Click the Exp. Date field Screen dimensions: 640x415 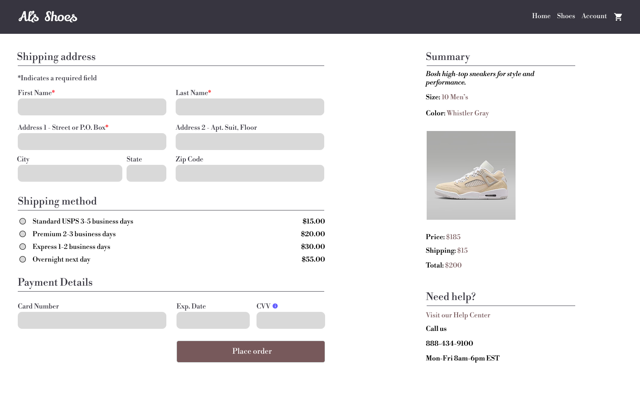pos(213,320)
